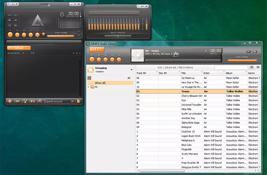
Task: Click next track in Audio Library window
Action: tap(119, 60)
